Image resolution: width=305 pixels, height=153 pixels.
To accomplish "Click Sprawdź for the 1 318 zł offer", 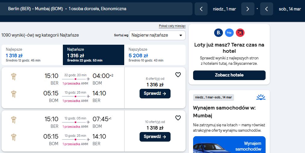I will pyautogui.click(x=155, y=137).
